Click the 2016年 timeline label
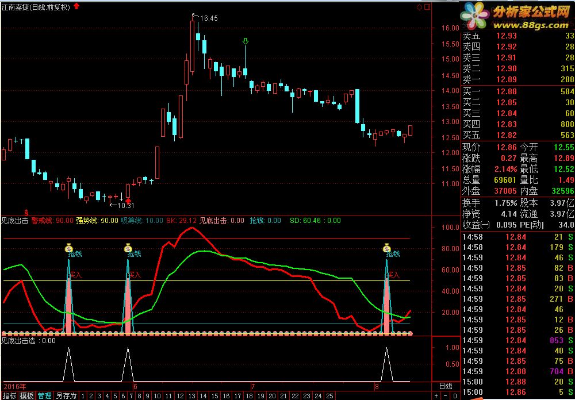This screenshot has width=575, height=400. click(15, 386)
